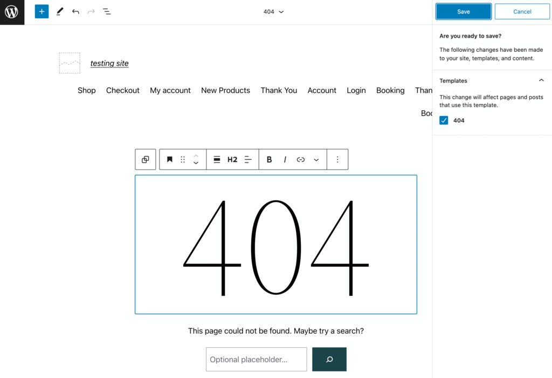Image resolution: width=552 pixels, height=378 pixels.
Task: Open the block inserter
Action: coord(42,11)
